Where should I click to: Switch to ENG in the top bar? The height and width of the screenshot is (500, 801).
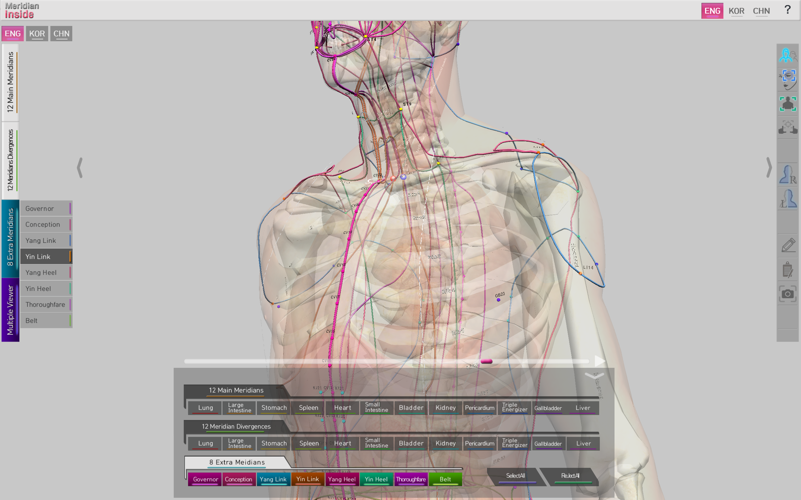[x=712, y=11]
